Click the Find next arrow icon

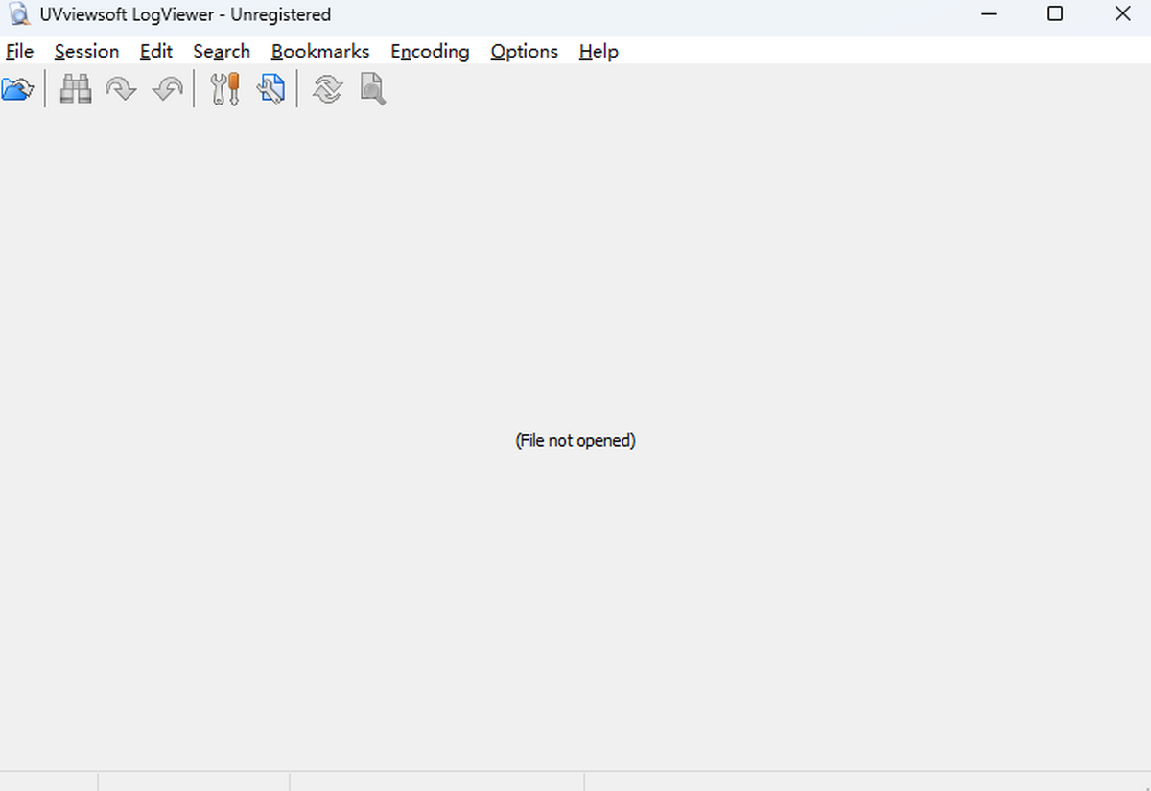coord(121,89)
